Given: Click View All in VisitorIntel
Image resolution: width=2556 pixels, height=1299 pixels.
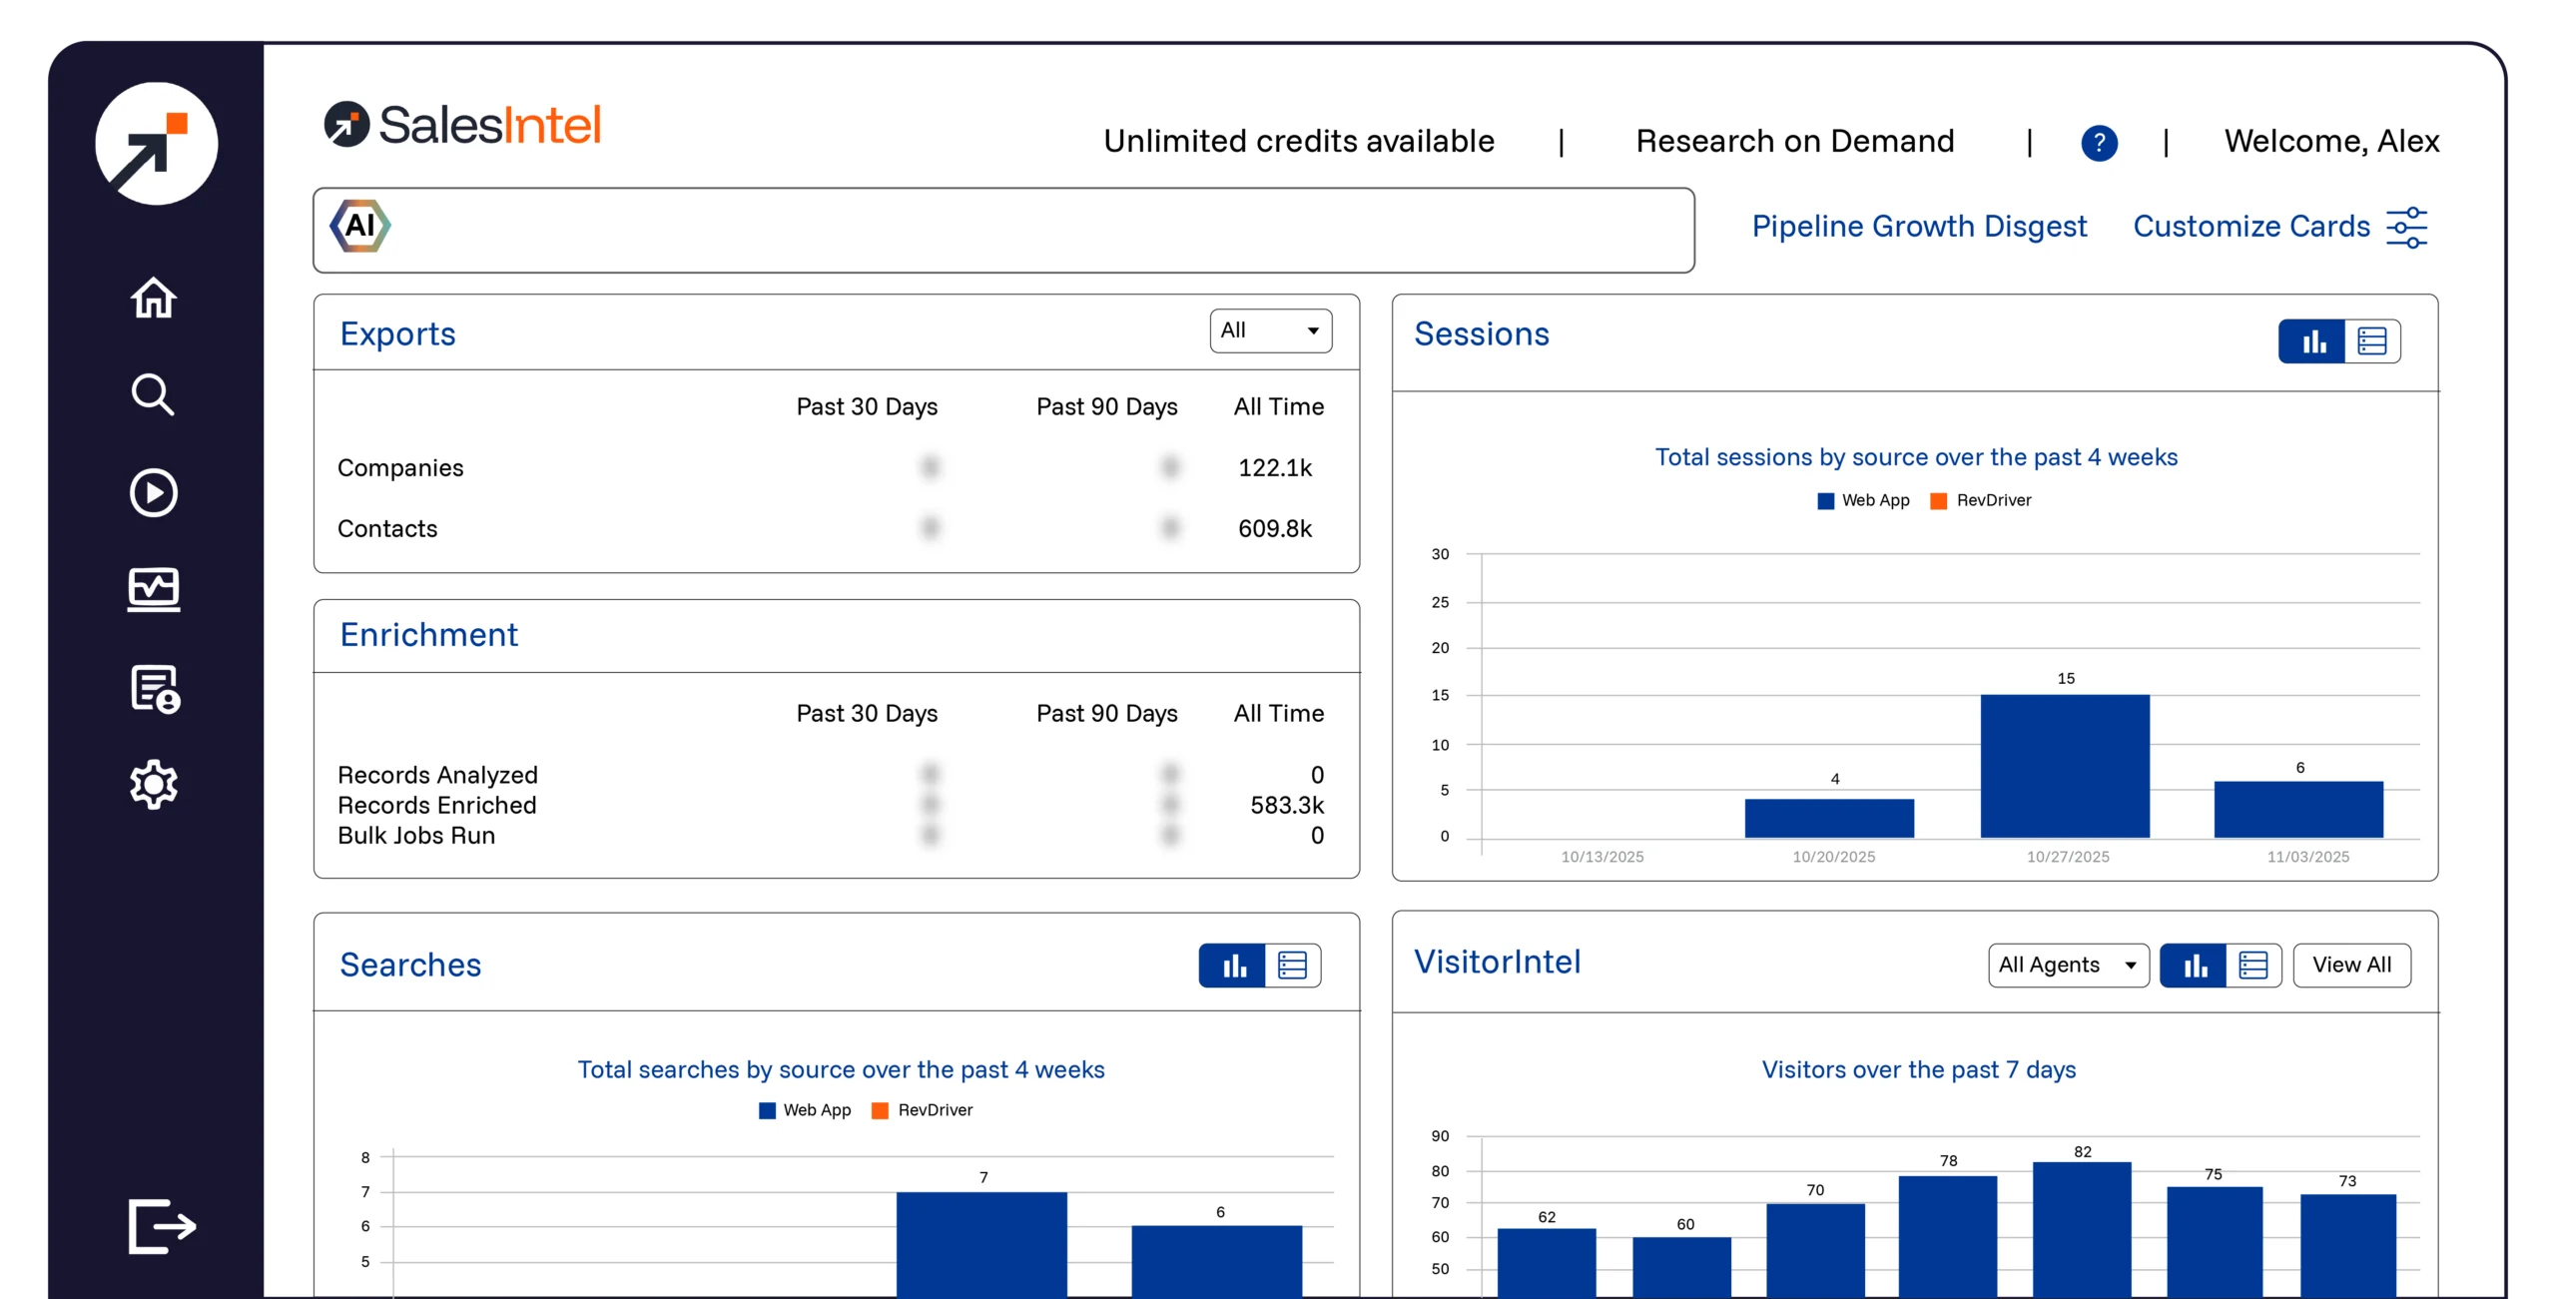Looking at the screenshot, I should 2352,966.
